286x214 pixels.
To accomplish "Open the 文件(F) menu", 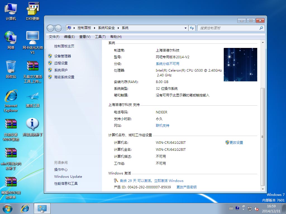I will pyautogui.click(x=54, y=37).
